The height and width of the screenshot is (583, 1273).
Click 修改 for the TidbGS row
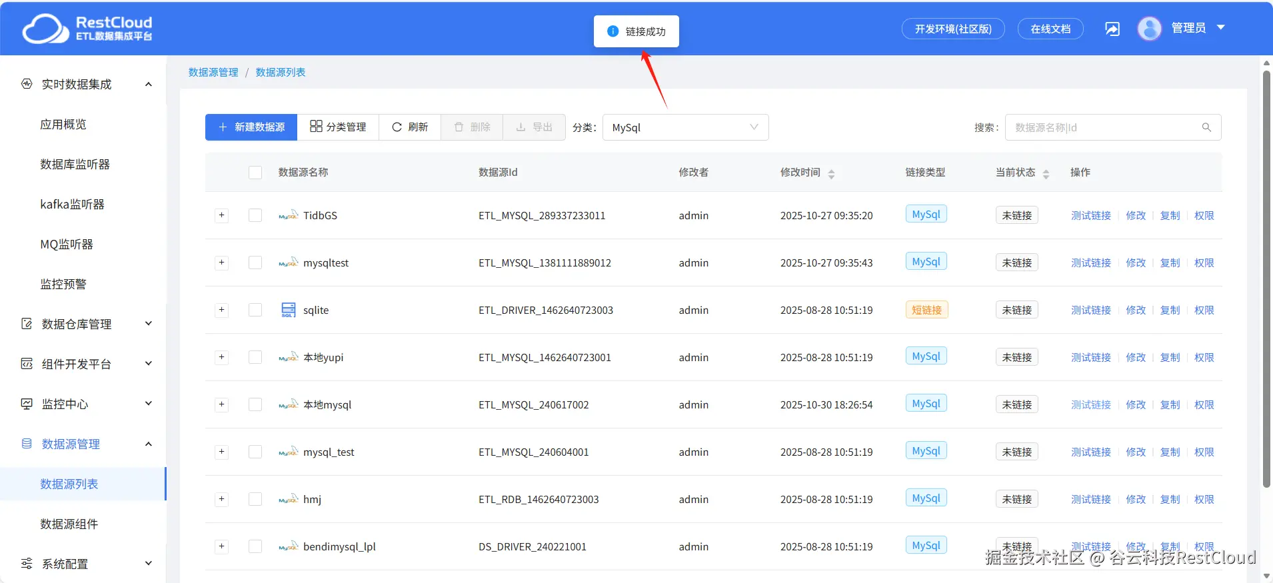1136,215
